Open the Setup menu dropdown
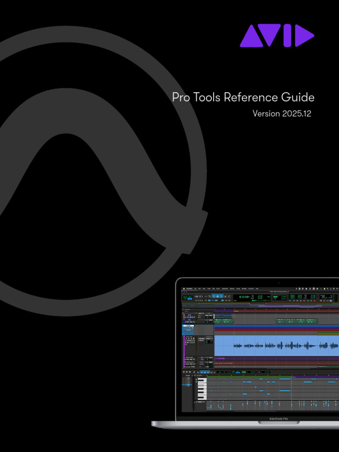 click(x=238, y=288)
